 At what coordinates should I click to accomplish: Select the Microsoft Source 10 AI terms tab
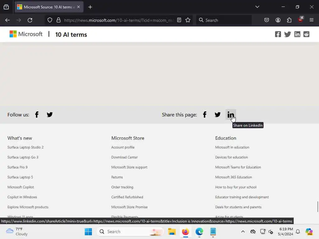click(49, 7)
